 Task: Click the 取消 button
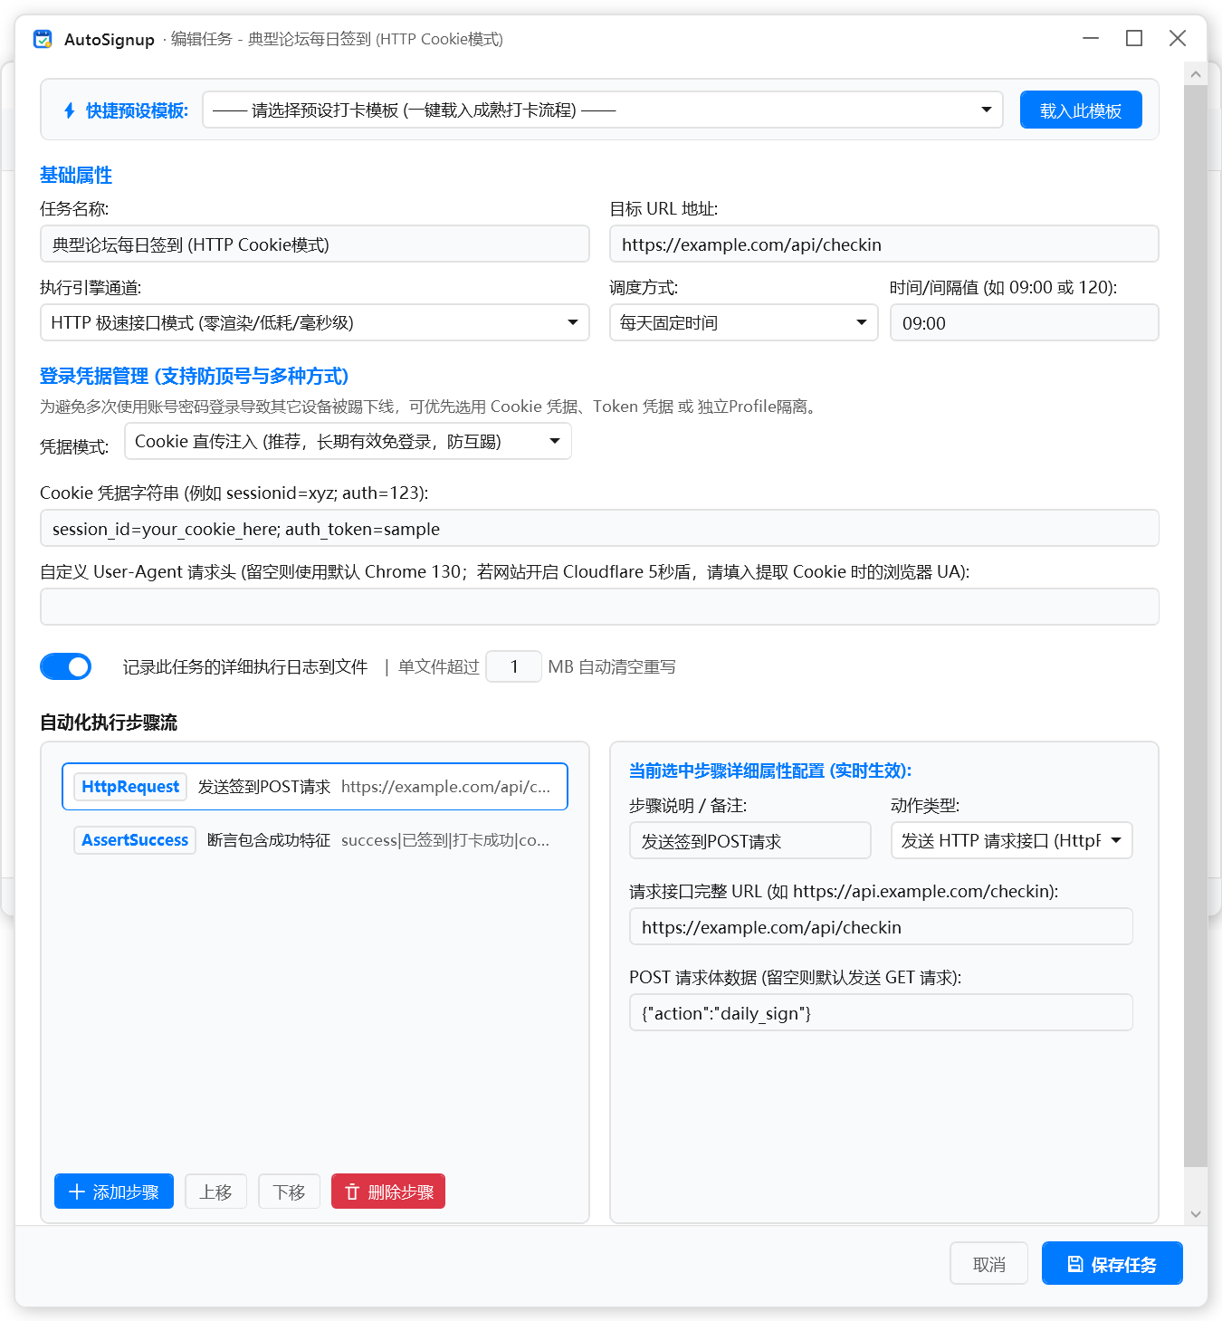pos(988,1263)
